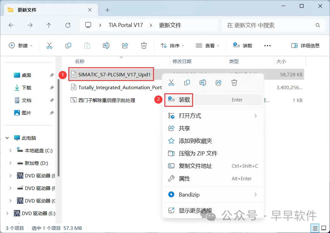
Task: Click the Share icon in the context menu
Action: point(219,83)
